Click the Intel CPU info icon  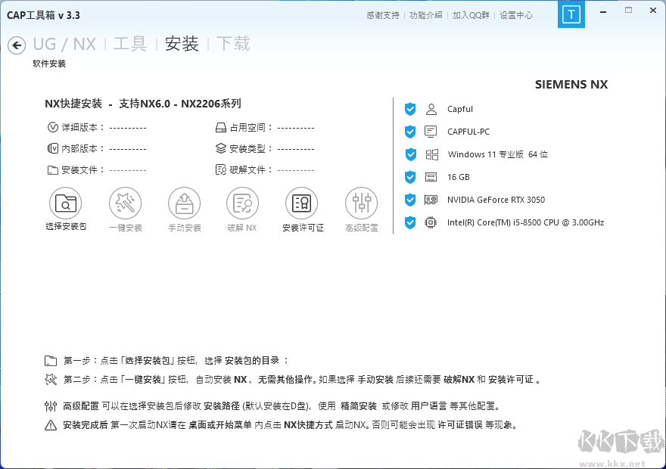[x=431, y=222]
